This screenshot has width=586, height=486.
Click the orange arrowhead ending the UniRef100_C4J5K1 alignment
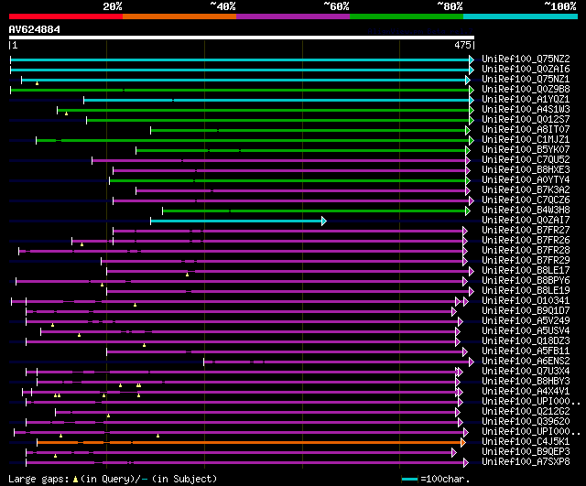pyautogui.click(x=463, y=443)
